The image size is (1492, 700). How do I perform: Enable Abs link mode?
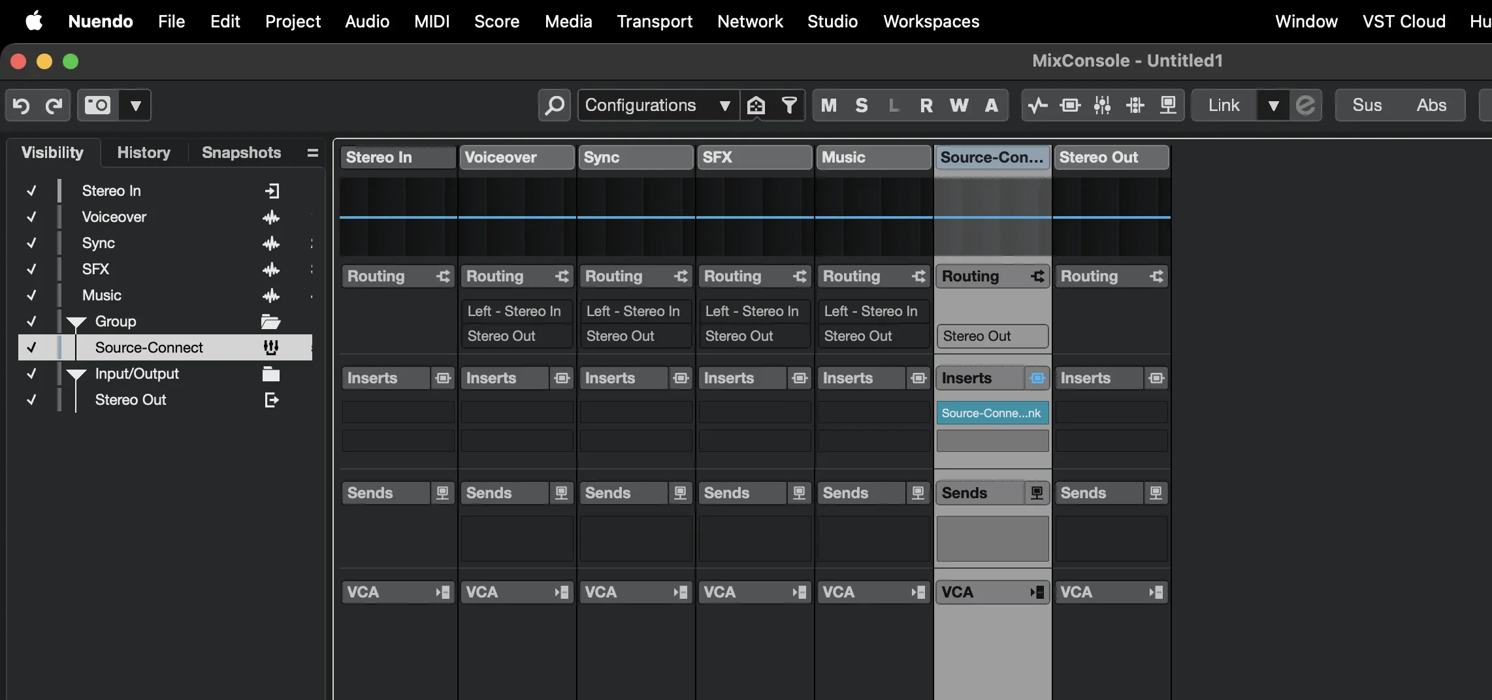point(1431,105)
